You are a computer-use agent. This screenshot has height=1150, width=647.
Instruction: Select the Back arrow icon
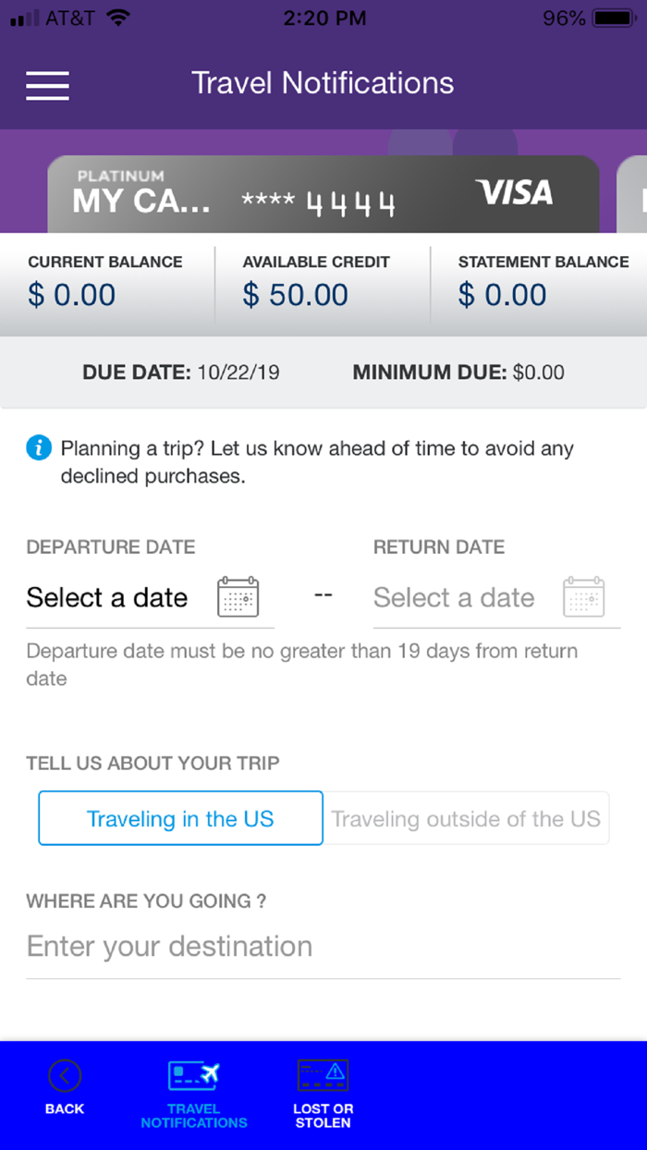click(x=64, y=1076)
